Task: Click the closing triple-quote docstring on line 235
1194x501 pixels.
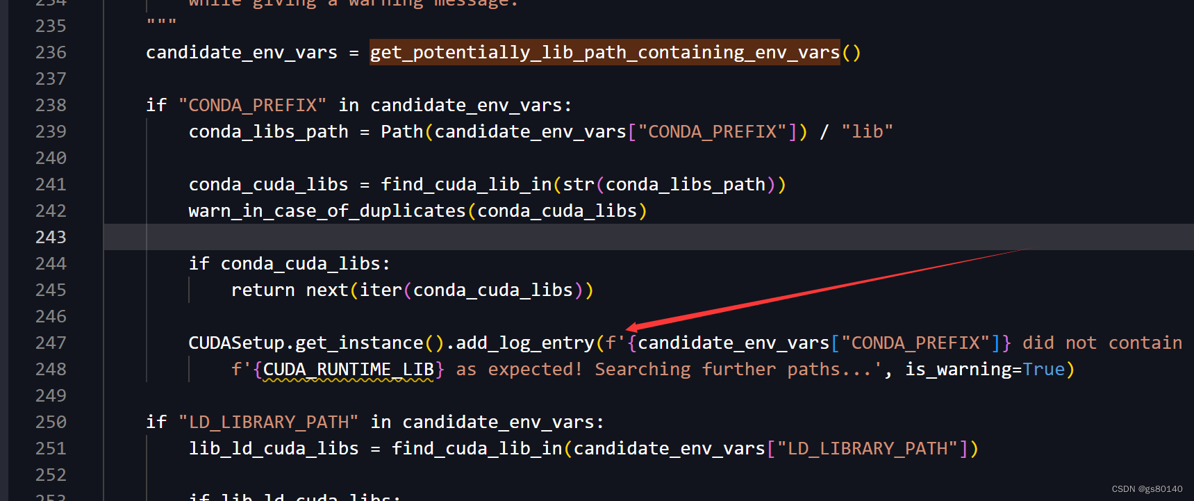Action: (161, 22)
